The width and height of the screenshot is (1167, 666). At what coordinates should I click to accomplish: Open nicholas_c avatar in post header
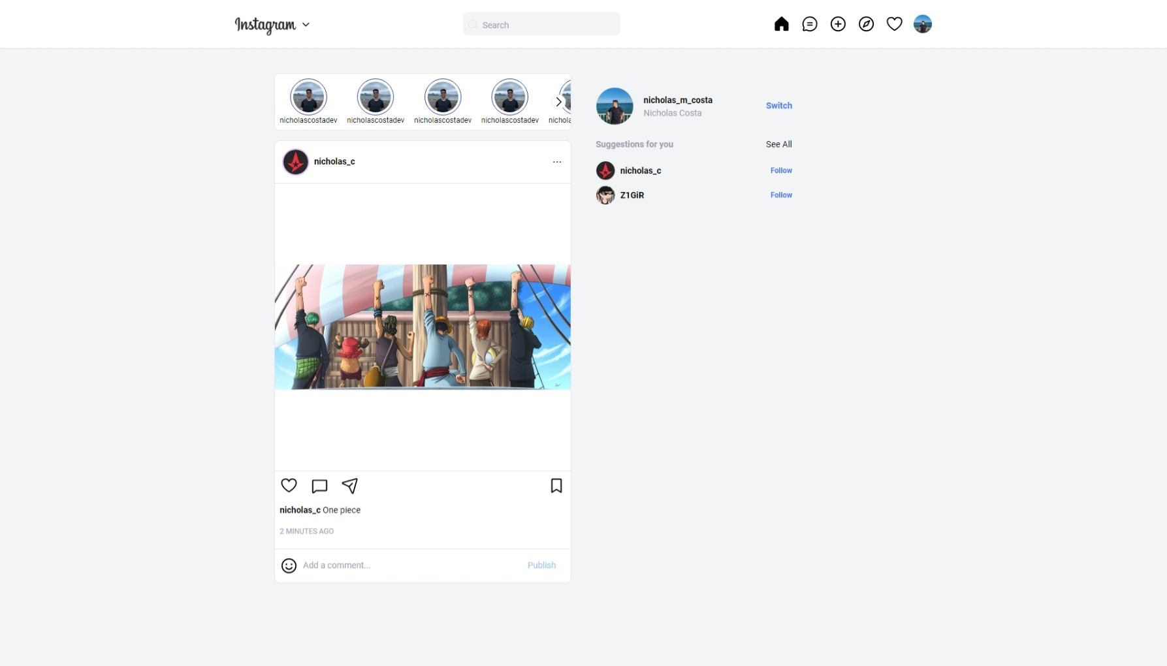point(295,162)
